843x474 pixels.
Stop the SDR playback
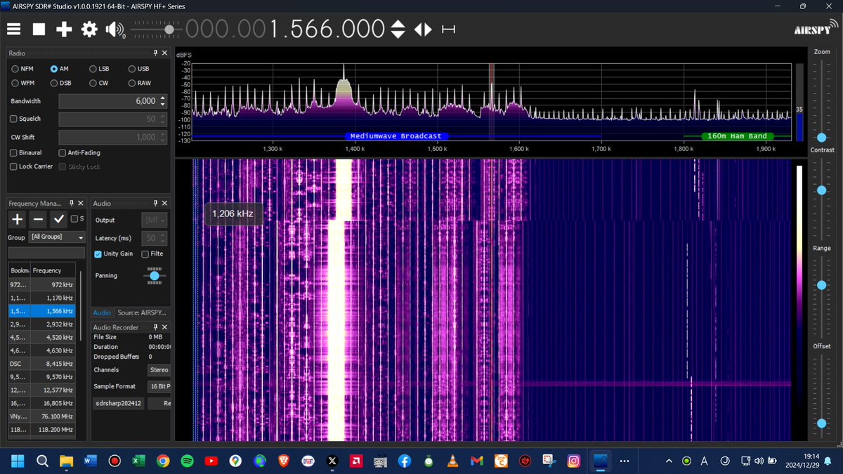[x=39, y=29]
